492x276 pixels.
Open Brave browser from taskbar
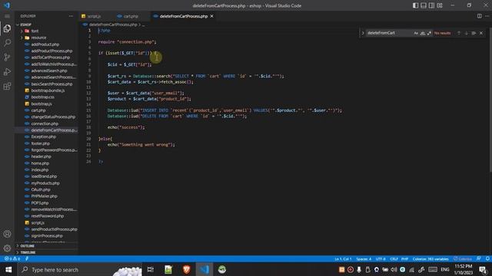pos(186,269)
